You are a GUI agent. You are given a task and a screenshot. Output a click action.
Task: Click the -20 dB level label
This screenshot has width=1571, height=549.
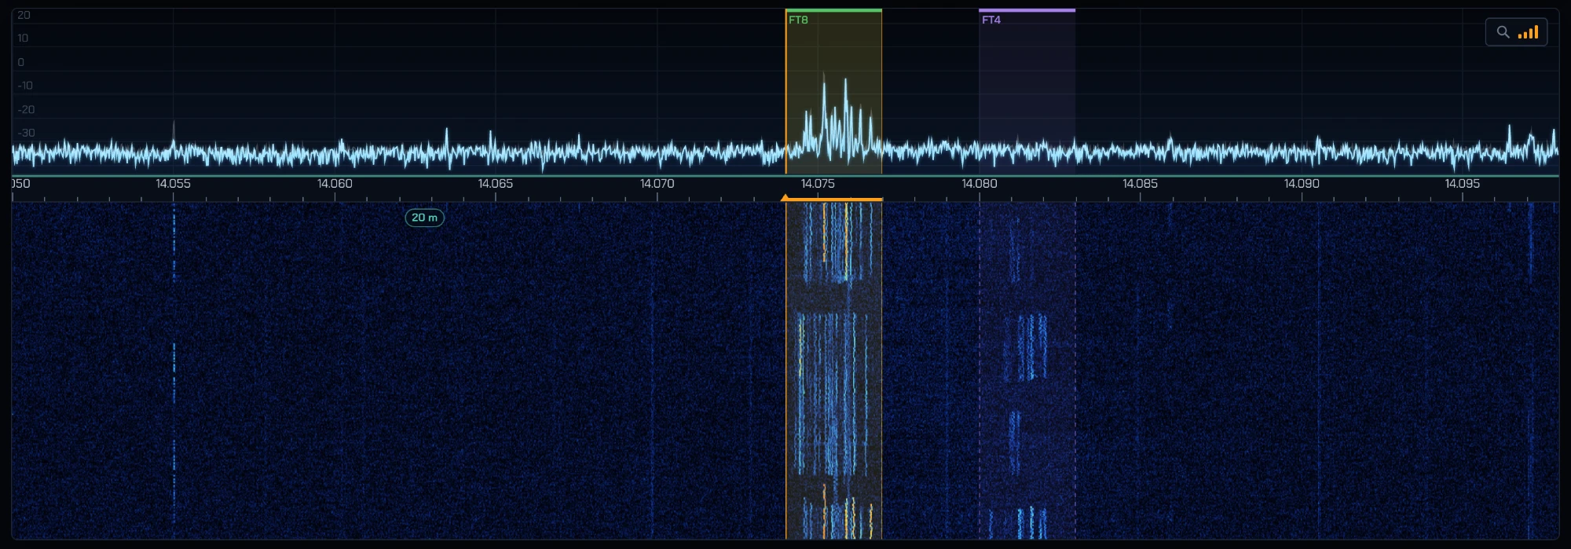(x=26, y=109)
